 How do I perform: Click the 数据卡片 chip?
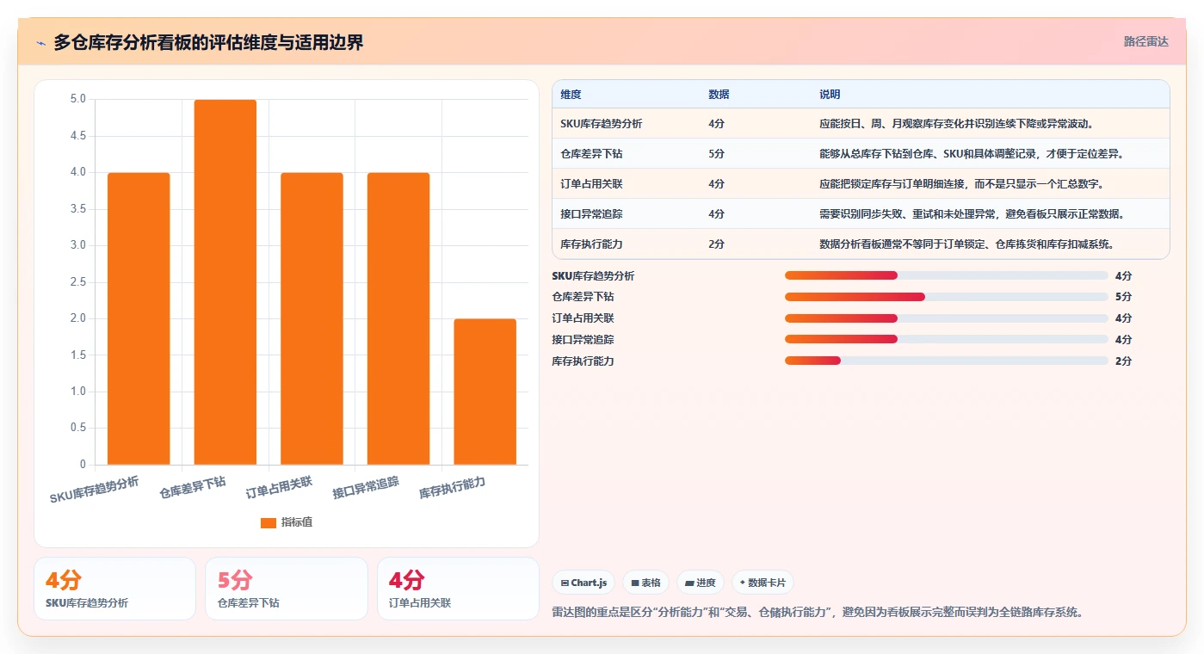(763, 583)
